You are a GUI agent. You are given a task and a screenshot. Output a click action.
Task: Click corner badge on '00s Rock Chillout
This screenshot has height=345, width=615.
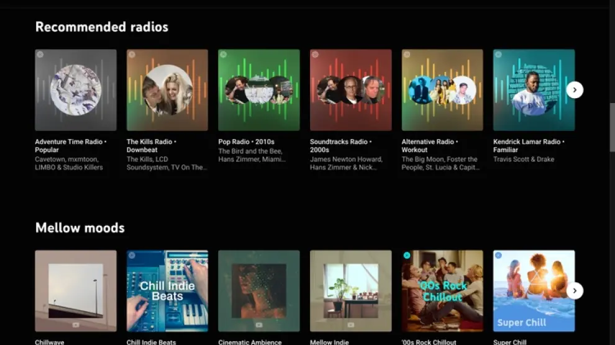(407, 255)
